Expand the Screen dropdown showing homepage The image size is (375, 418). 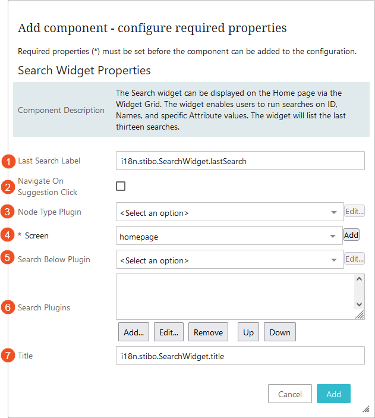229,236
